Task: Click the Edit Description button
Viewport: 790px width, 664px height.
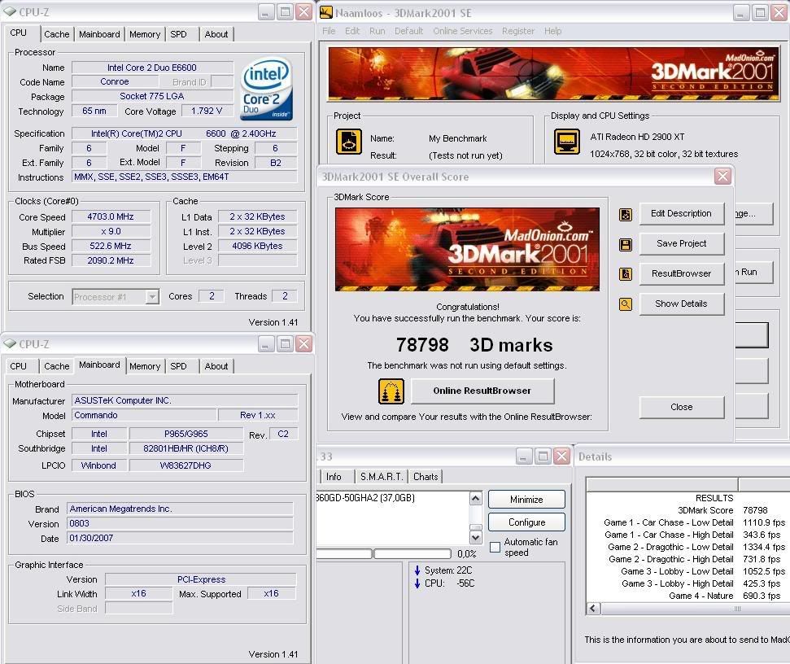Action: click(681, 214)
